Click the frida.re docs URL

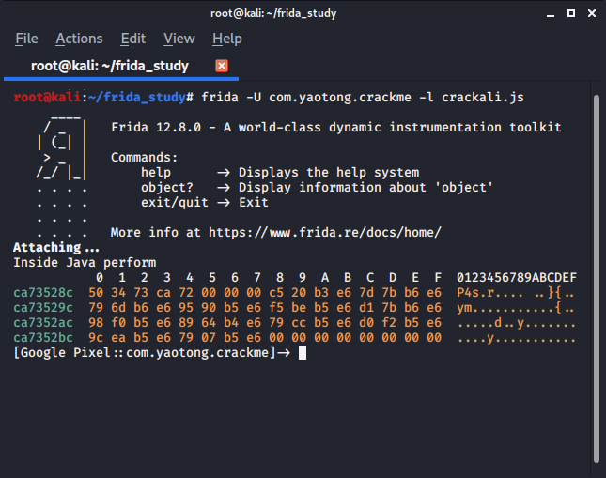[324, 232]
